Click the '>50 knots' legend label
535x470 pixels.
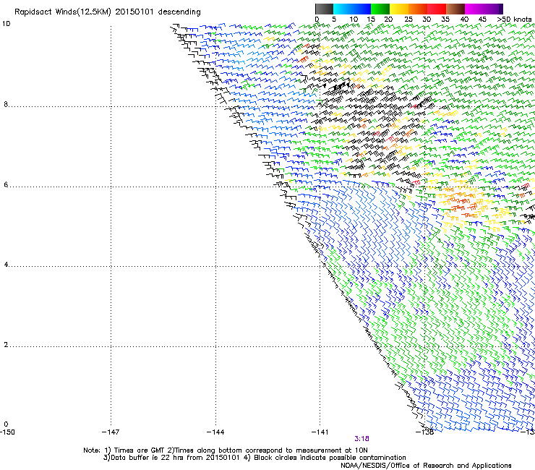[514, 20]
